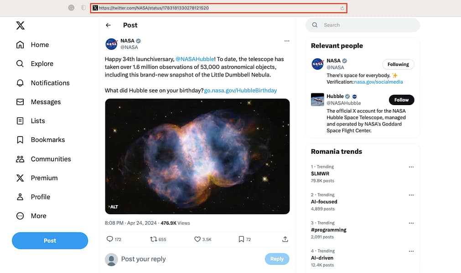
Task: Open options menu for $LMWR trend
Action: click(411, 167)
